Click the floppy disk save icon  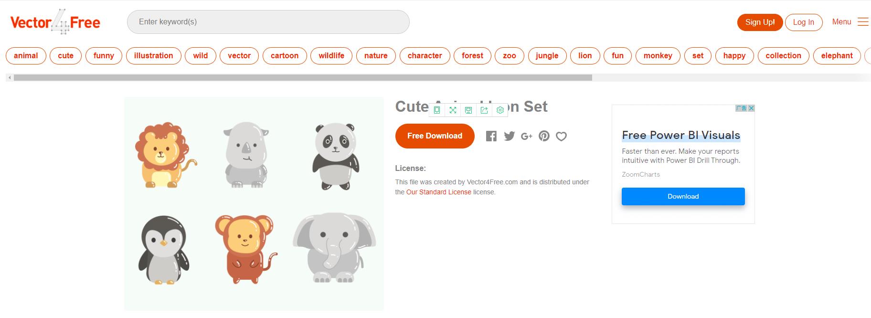[468, 110]
